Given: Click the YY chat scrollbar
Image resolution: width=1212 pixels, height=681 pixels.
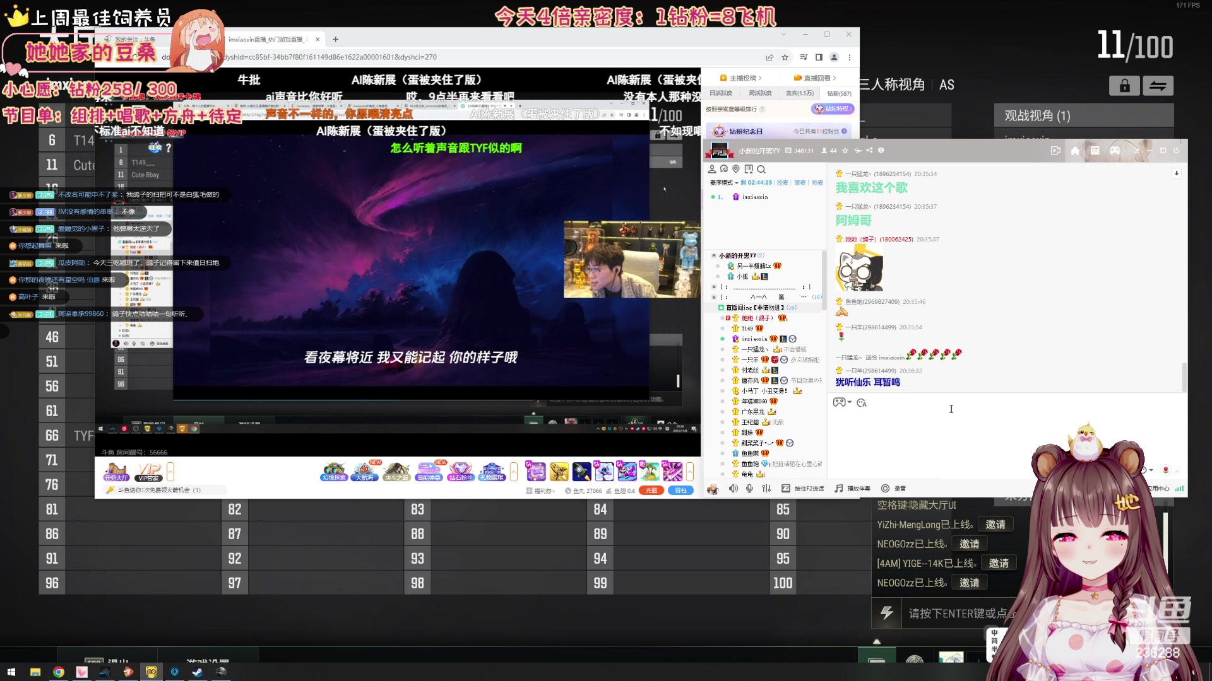Looking at the screenshot, I should (1184, 376).
